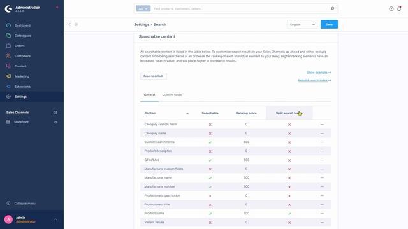This screenshot has width=408, height=229.
Task: Open Dashboard from the sidebar
Action: 22,25
